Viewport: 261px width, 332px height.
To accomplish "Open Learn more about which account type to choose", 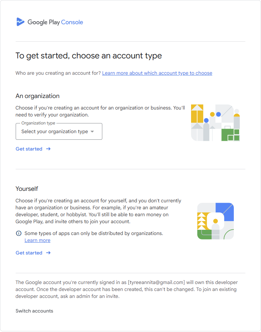I will tap(157, 73).
